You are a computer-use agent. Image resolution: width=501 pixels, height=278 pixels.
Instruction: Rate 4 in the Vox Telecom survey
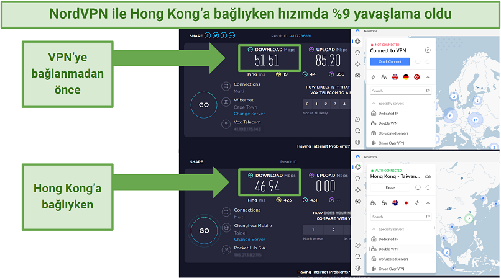pyautogui.click(x=344, y=104)
